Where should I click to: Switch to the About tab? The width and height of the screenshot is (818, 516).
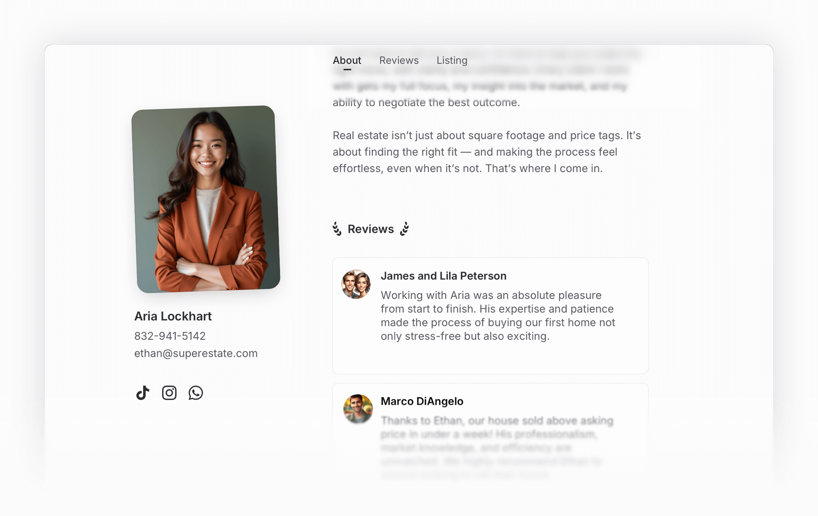pyautogui.click(x=347, y=60)
